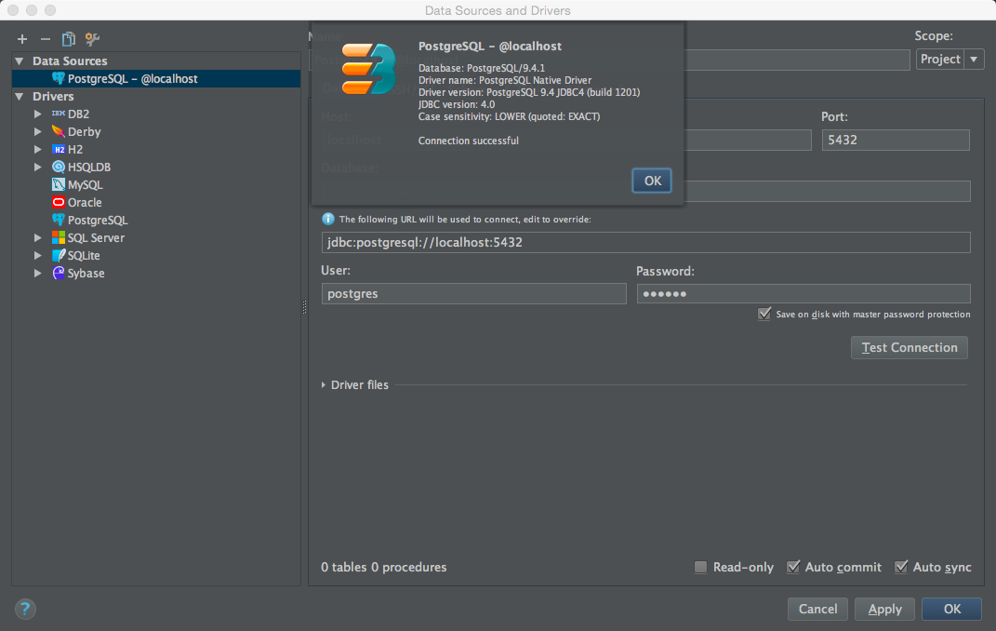Click the PostgreSQL - @localhost data source icon

click(x=59, y=79)
